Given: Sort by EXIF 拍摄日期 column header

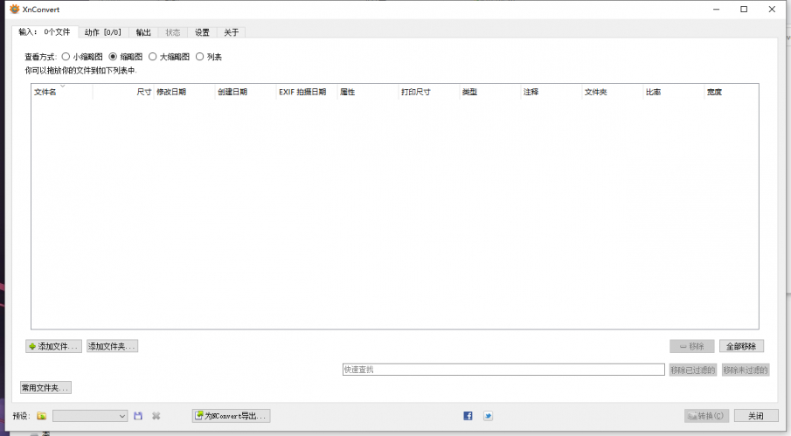Looking at the screenshot, I should [x=307, y=92].
